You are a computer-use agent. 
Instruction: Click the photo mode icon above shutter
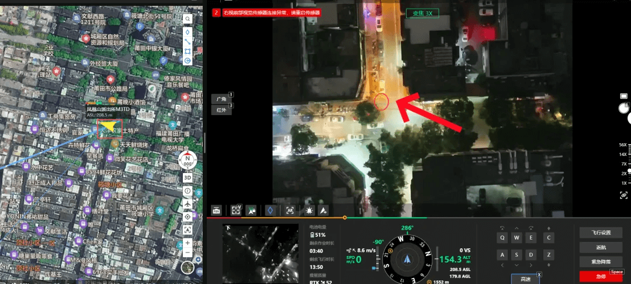coord(623,96)
